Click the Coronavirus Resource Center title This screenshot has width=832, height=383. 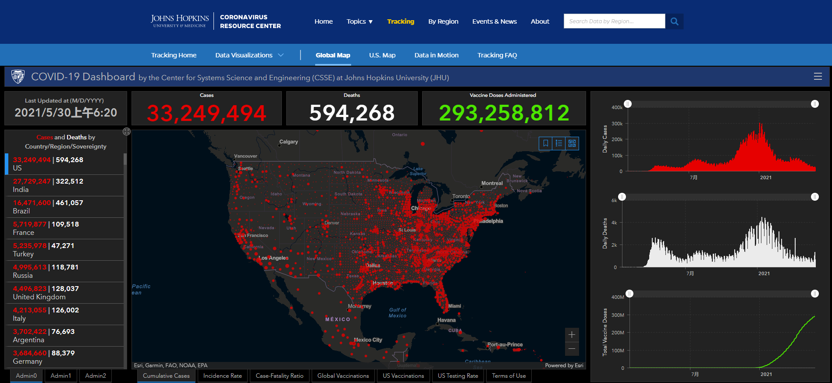pos(250,21)
